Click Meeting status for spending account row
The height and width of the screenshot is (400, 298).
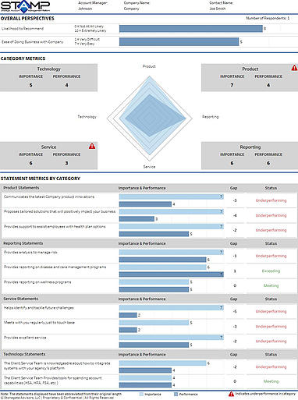click(271, 381)
